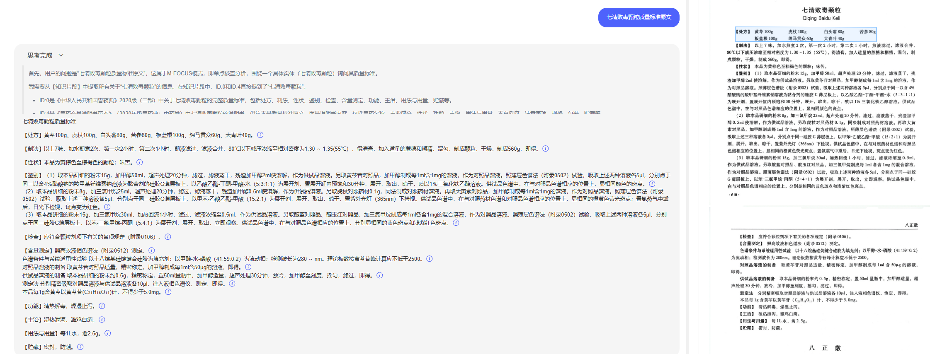Open citation icon after 【用法与用量】 line
The height and width of the screenshot is (354, 930).
pos(108,333)
